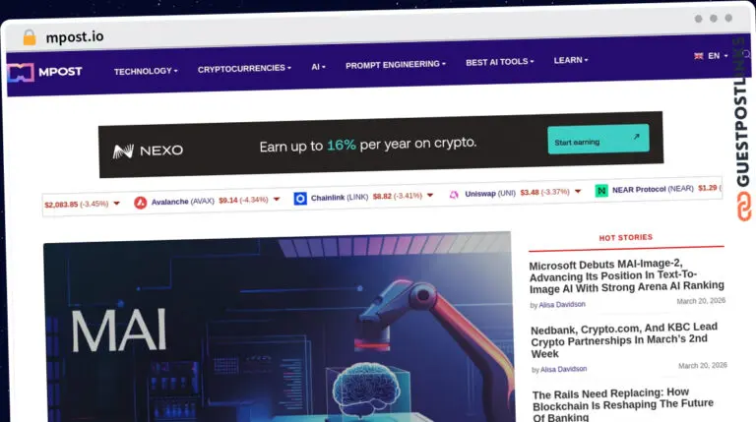Click the MPOST logo icon
756x422 pixels.
coord(21,72)
